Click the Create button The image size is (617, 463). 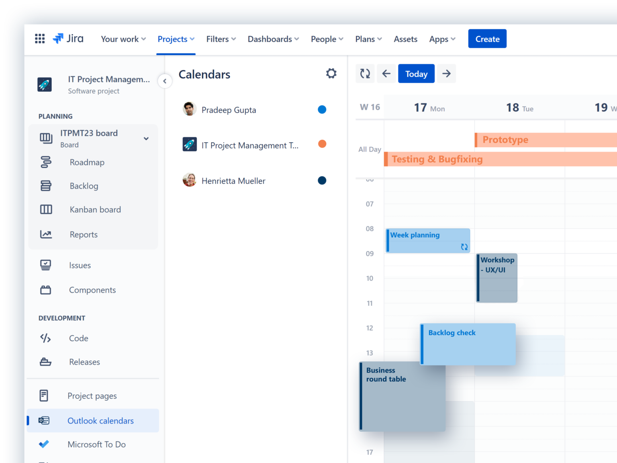click(487, 39)
